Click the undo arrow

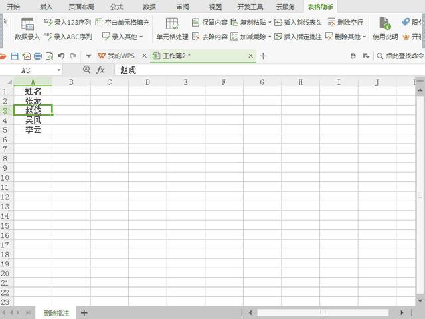pyautogui.click(x=61, y=56)
